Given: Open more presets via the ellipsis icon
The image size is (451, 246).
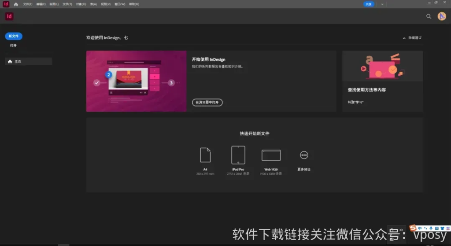Looking at the screenshot, I should (304, 155).
